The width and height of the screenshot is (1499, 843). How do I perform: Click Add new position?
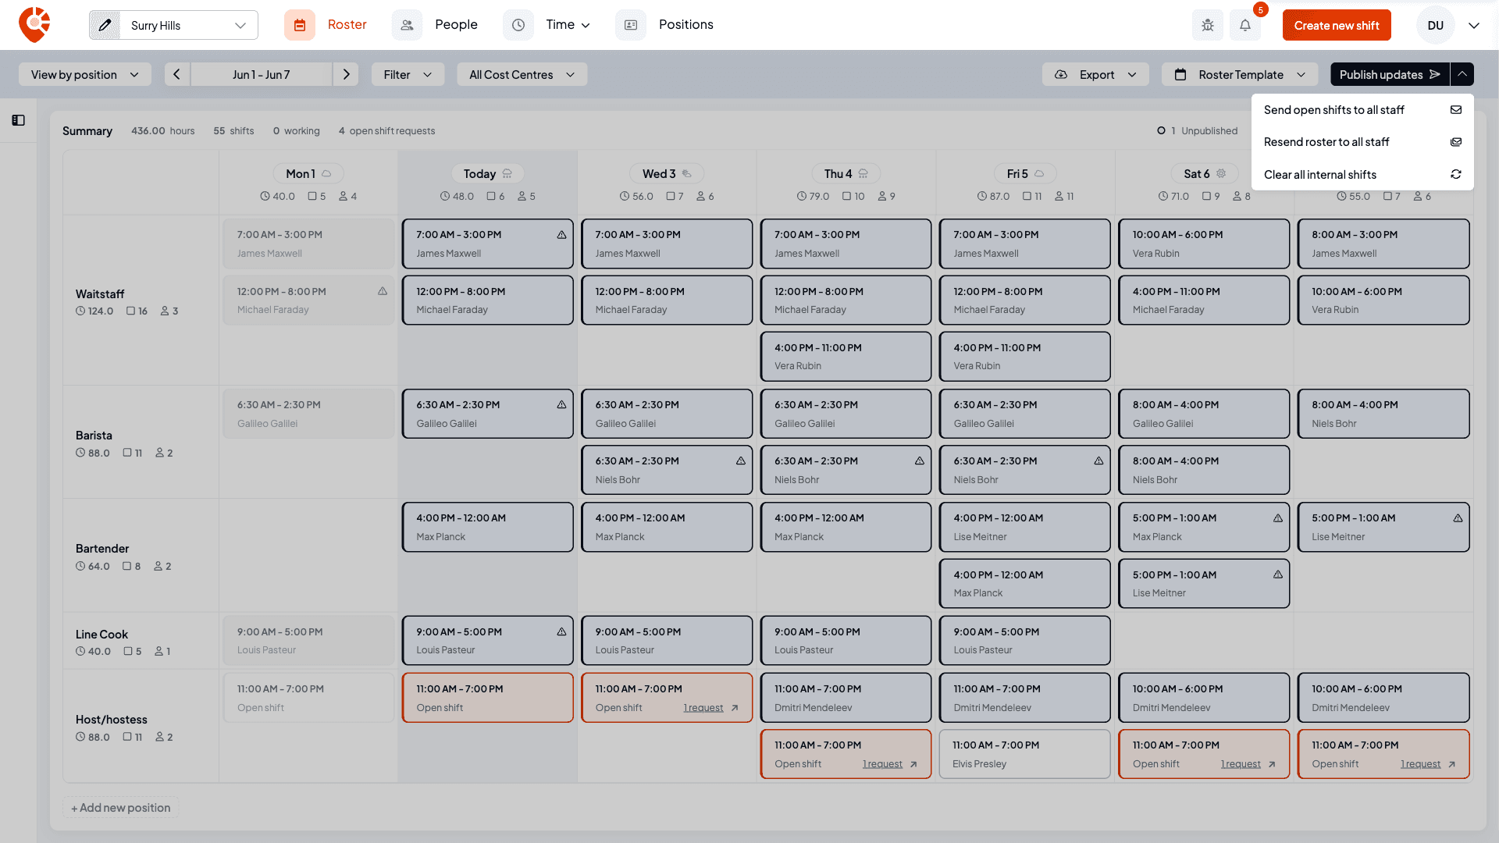coord(121,807)
